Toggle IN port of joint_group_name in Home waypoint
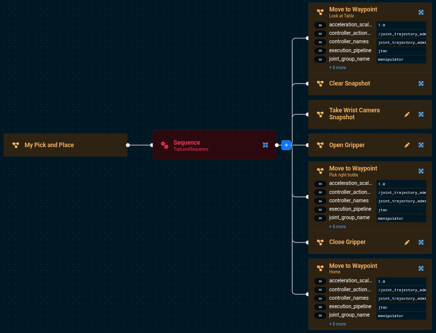The height and width of the screenshot is (333, 436). [320, 315]
